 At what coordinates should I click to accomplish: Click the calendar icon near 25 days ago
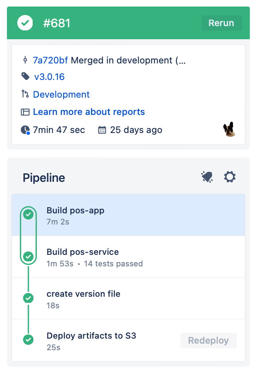point(101,130)
